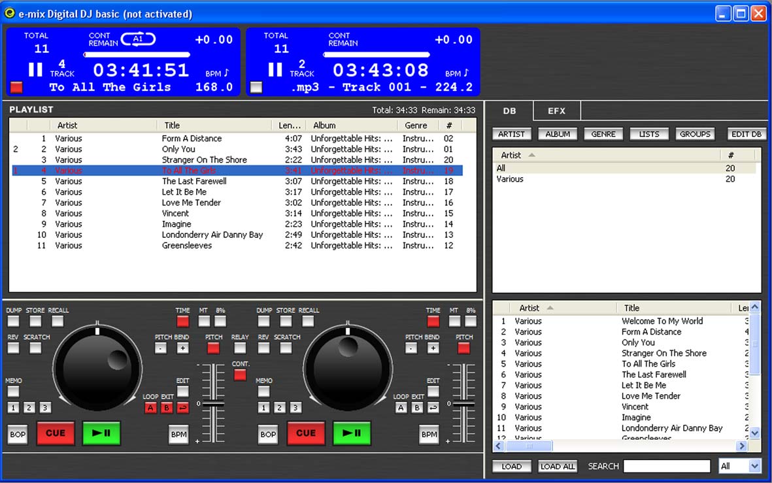The image size is (772, 483).
Task: Tap the right deck BPM button
Action: (429, 434)
